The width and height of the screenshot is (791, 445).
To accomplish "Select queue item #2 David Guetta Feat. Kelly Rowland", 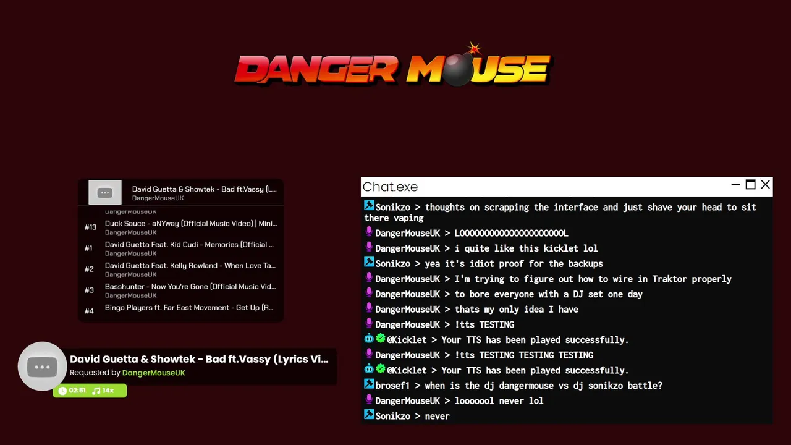I will tap(180, 269).
